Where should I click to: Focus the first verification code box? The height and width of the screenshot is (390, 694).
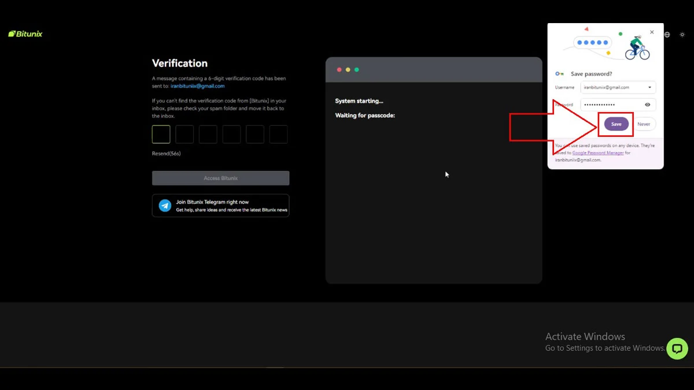(161, 135)
